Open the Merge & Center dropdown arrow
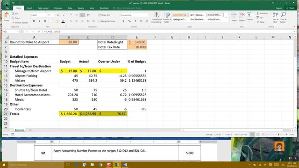 (x=117, y=21)
